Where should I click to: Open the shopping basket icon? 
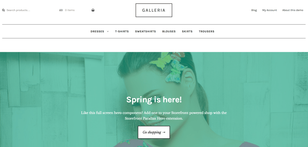pos(93,10)
